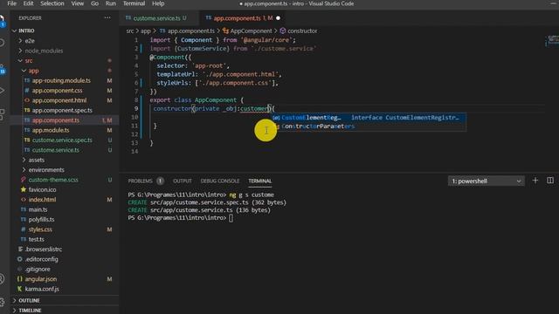This screenshot has width=559, height=314.
Task: Click the editor minimap
Action: click(552, 41)
